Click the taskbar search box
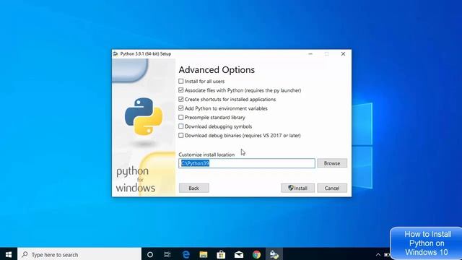This screenshot has width=462, height=260. click(x=79, y=254)
